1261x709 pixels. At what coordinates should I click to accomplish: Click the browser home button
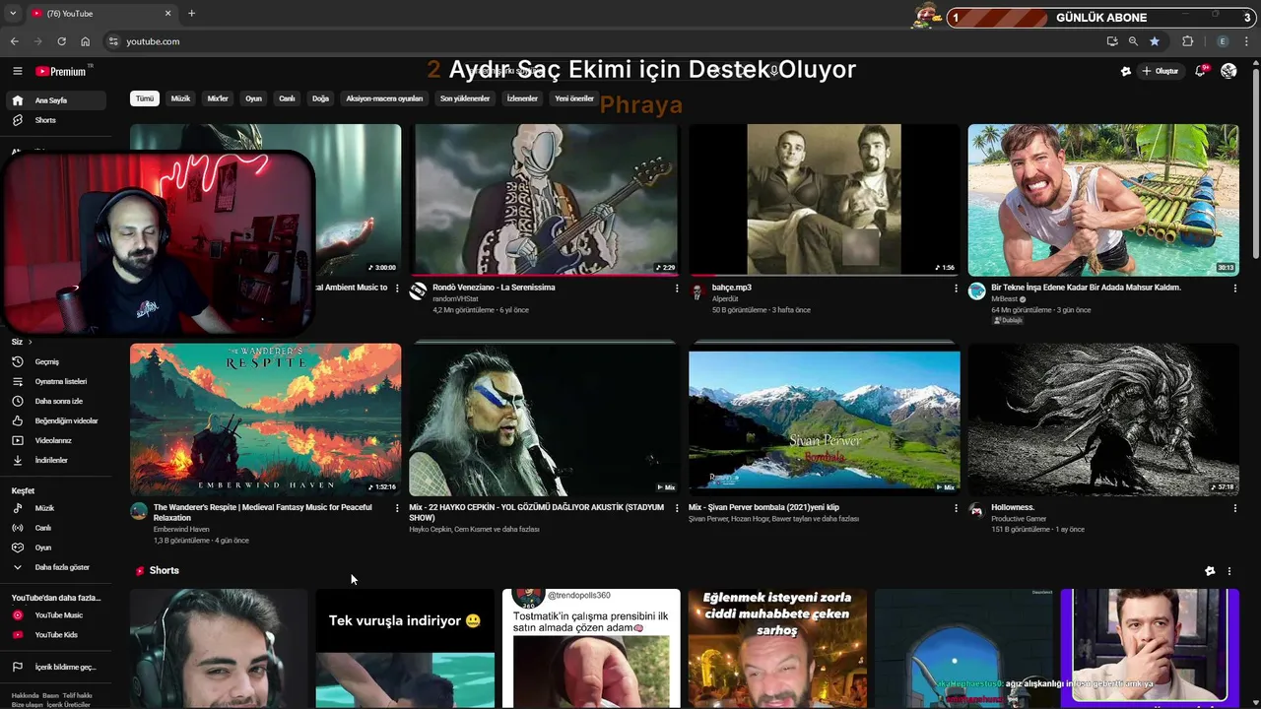(85, 41)
